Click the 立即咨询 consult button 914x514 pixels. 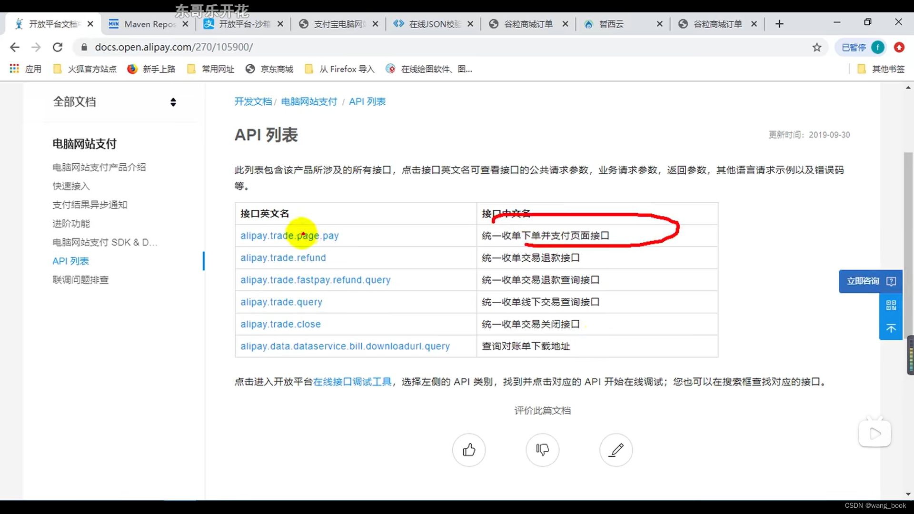pos(871,281)
